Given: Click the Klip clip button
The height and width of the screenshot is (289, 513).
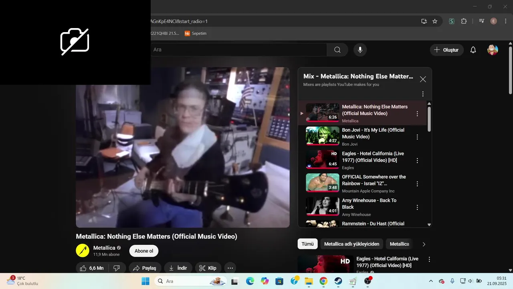Looking at the screenshot, I should (208, 268).
